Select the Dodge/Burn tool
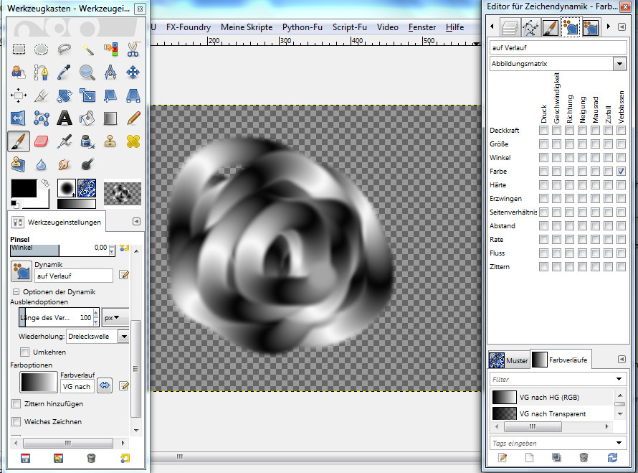The image size is (638, 473). point(87,164)
